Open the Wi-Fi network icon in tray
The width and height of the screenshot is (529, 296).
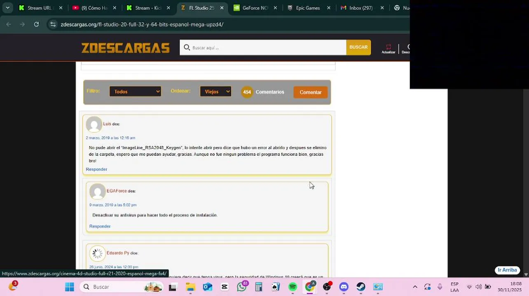469,287
